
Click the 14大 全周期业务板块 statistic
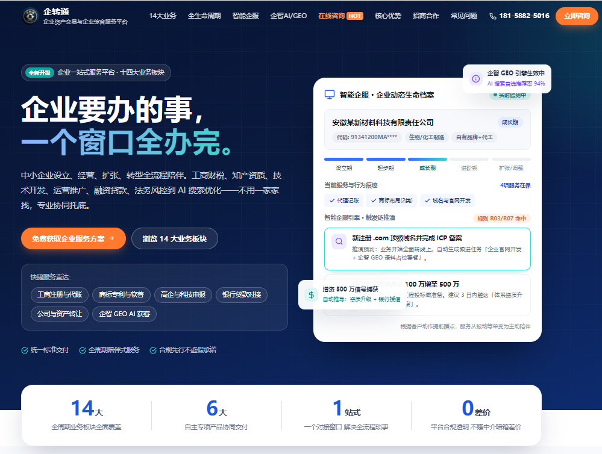coord(86,415)
